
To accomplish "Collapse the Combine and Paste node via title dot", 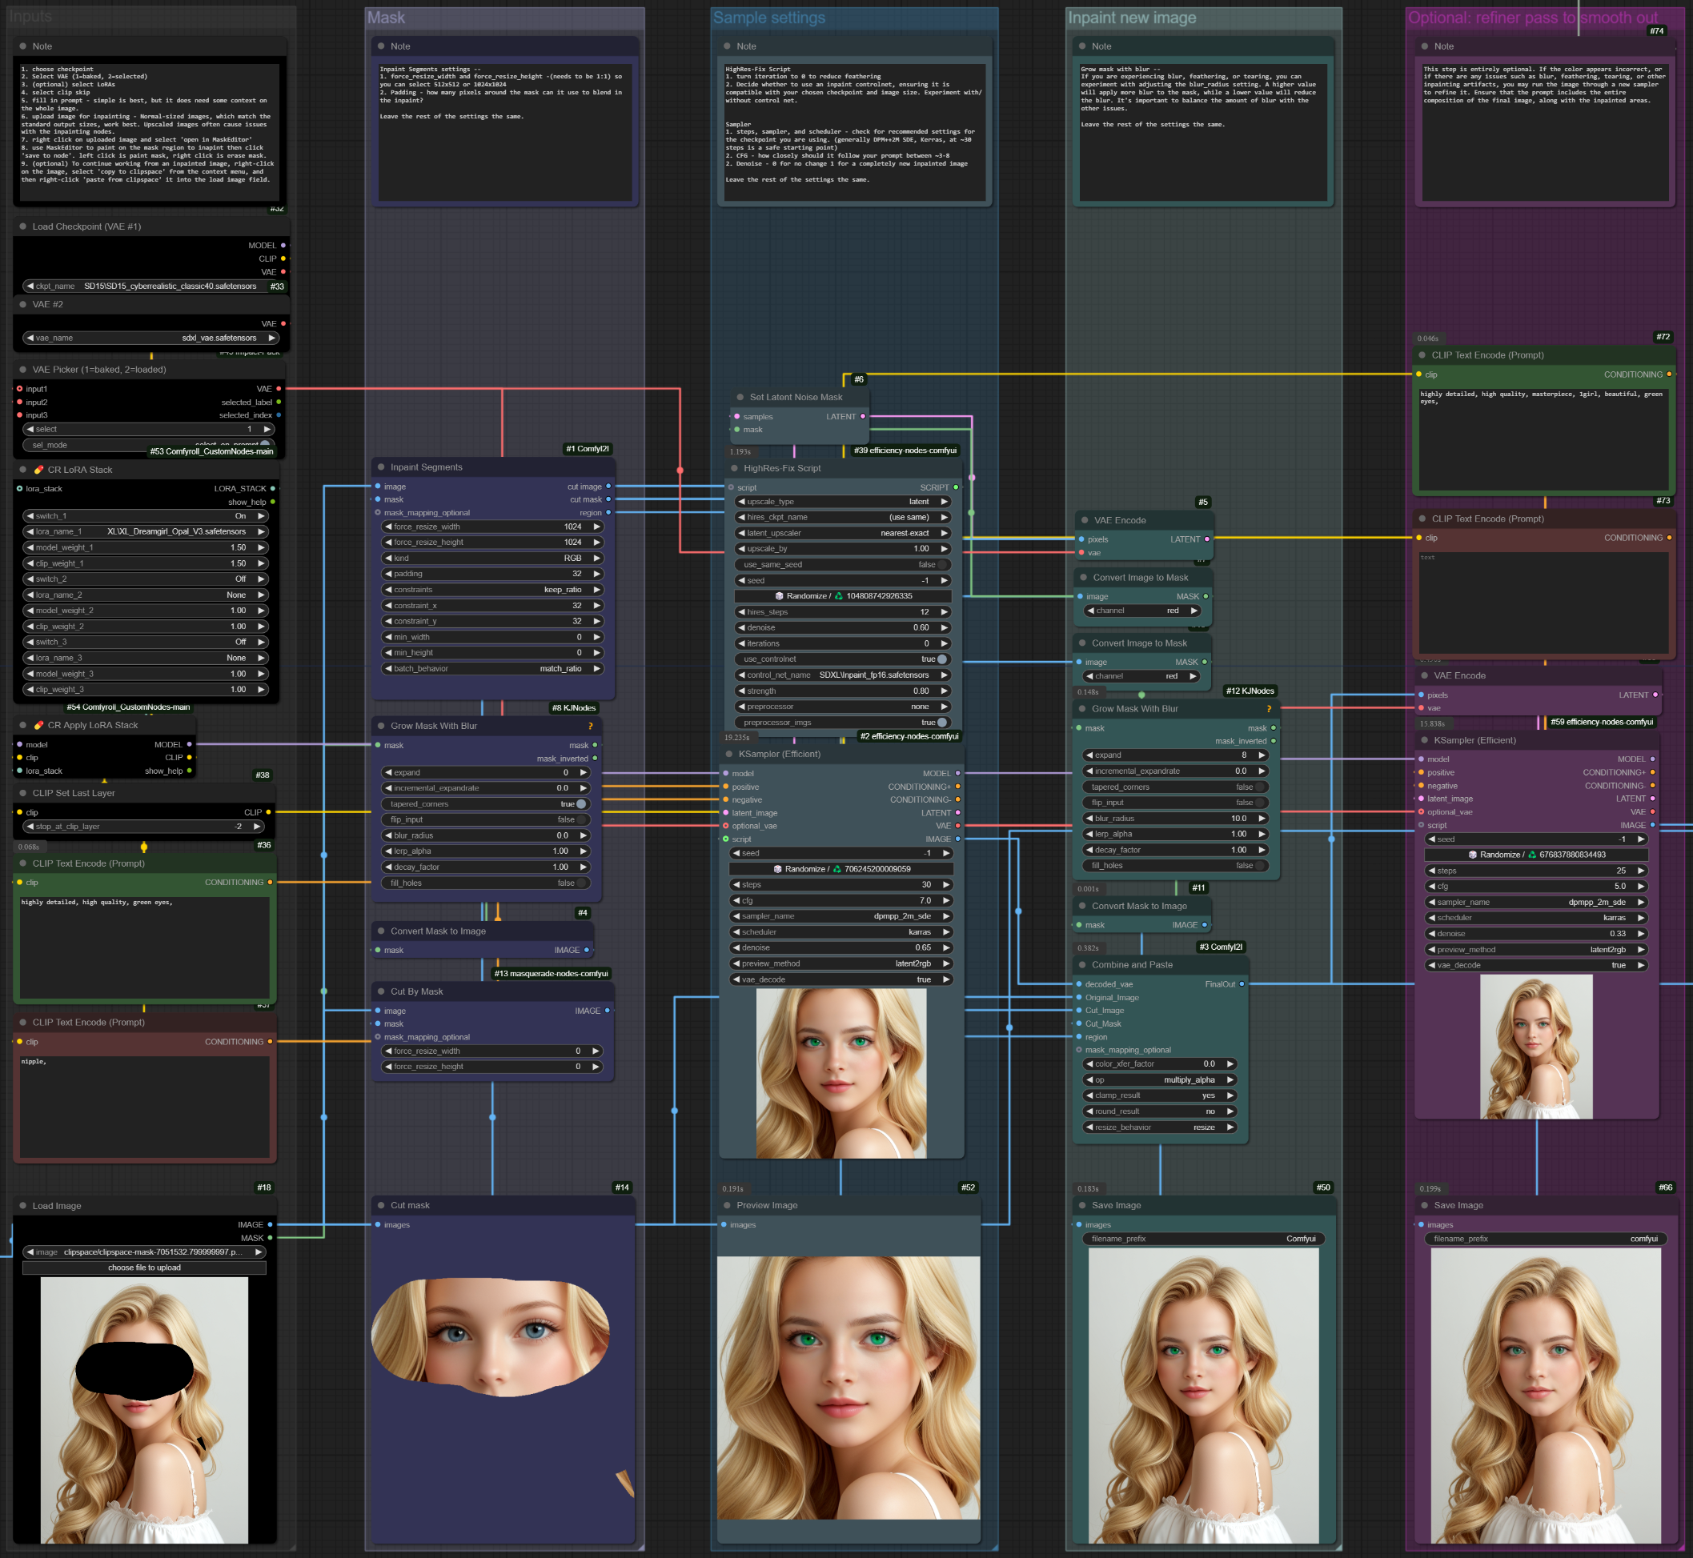I will [x=1082, y=964].
